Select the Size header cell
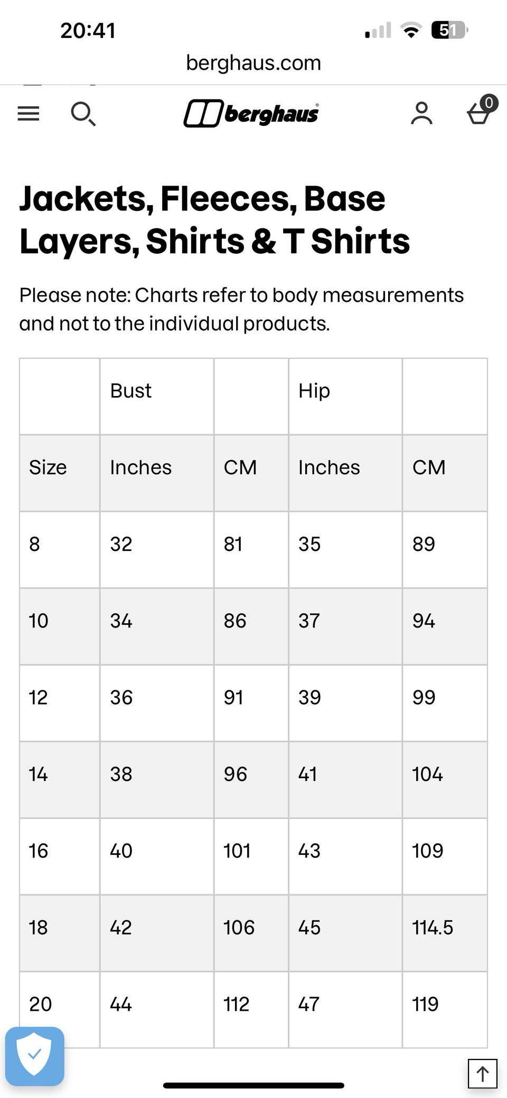Screen dimensions: 507x1098 coord(48,467)
